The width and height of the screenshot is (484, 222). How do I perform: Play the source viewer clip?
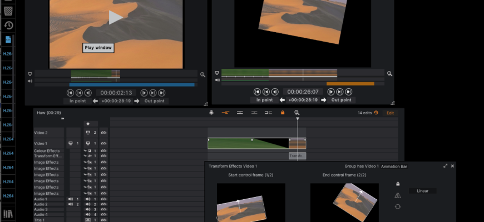point(116,17)
